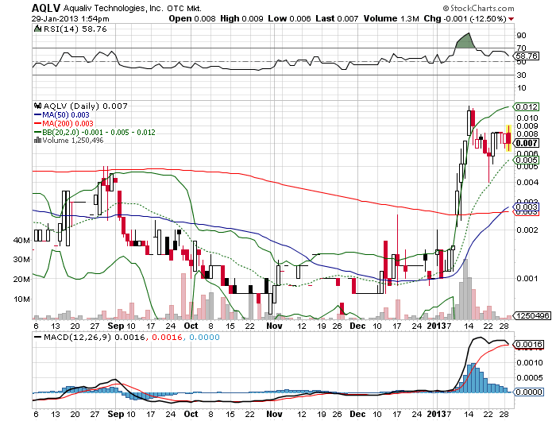Click the StockCharts.com watermark link

point(478,8)
